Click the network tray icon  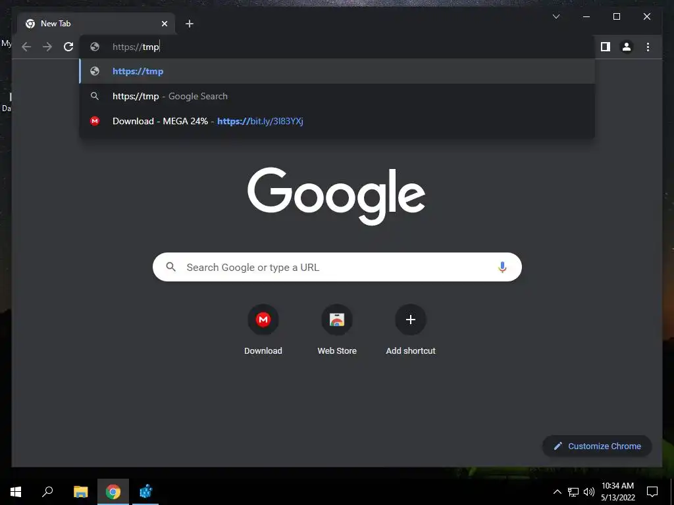click(573, 492)
